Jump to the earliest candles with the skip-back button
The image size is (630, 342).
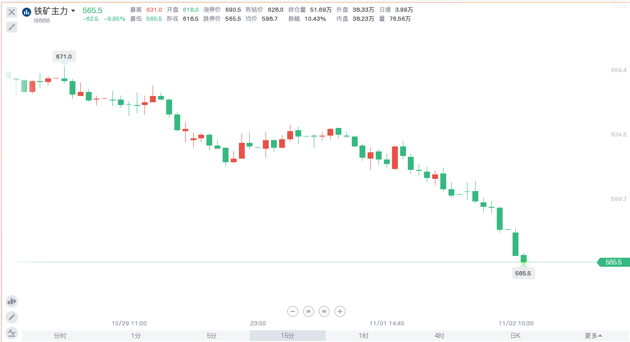[308, 311]
